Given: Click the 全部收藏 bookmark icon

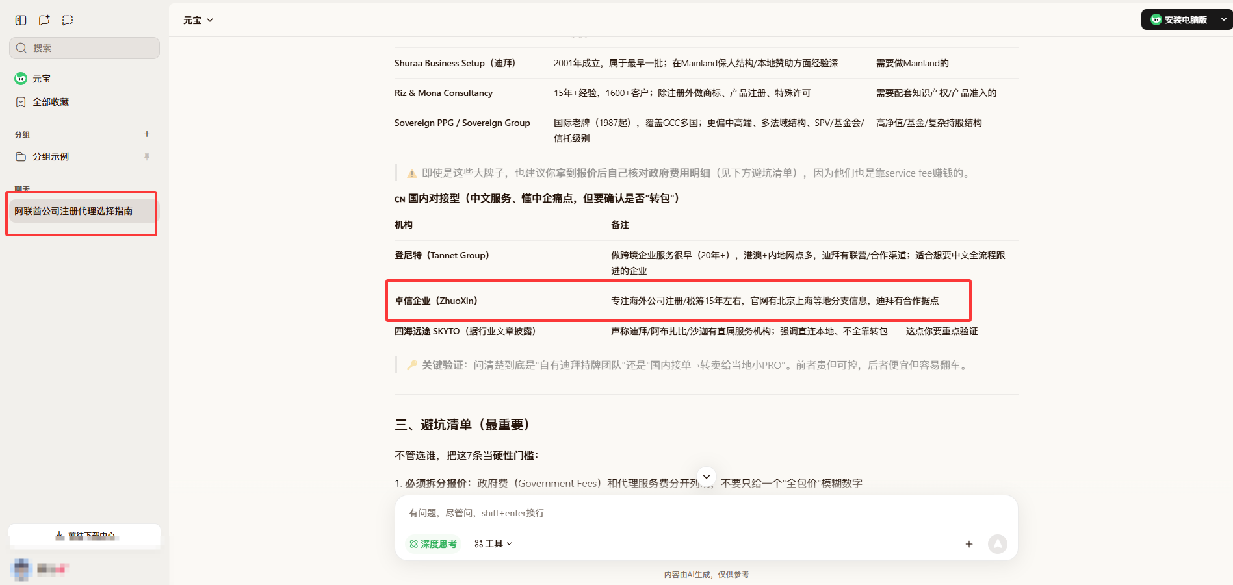Looking at the screenshot, I should [21, 102].
